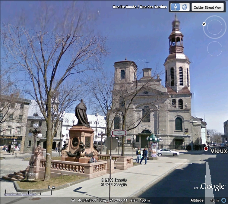This screenshot has width=228, height=204.
Task: Click the Rue De Buade / Rue des Jardins label
Action: [x=140, y=7]
